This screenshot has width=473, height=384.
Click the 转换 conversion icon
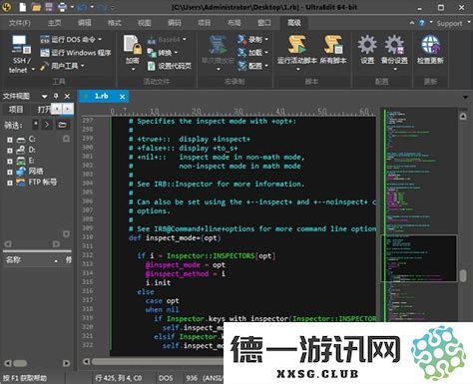(x=152, y=53)
